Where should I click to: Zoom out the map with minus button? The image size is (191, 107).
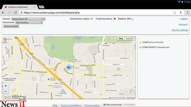[6, 91]
